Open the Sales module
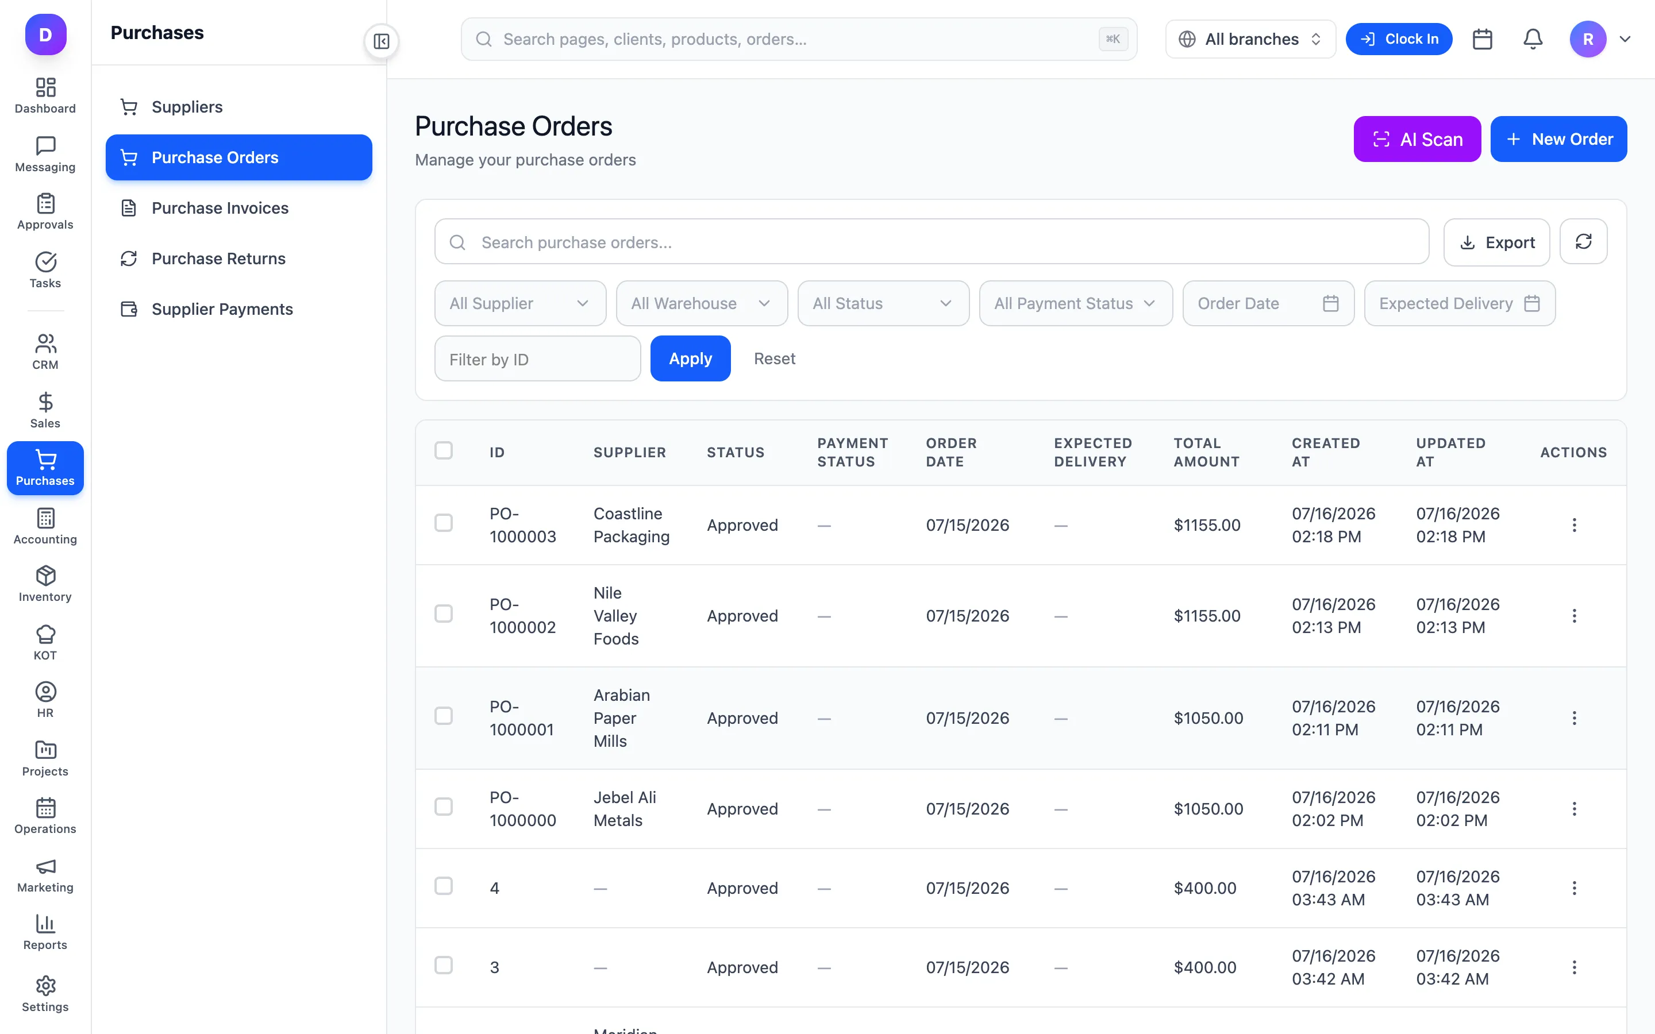Screen dimensions: 1655x1034 [x=45, y=410]
